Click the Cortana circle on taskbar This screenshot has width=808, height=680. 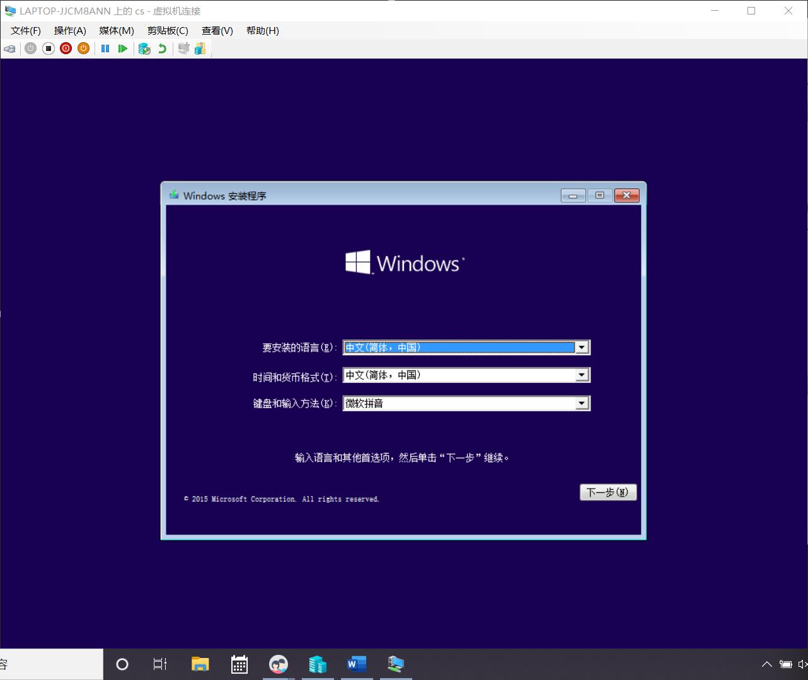[122, 664]
